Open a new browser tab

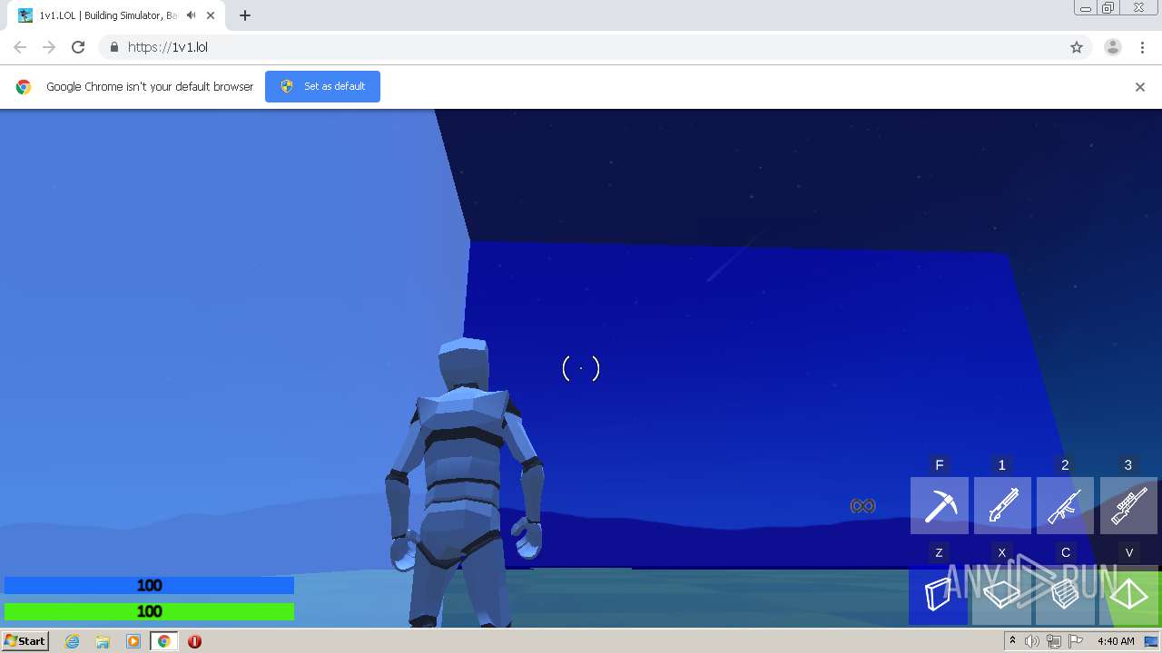[245, 15]
